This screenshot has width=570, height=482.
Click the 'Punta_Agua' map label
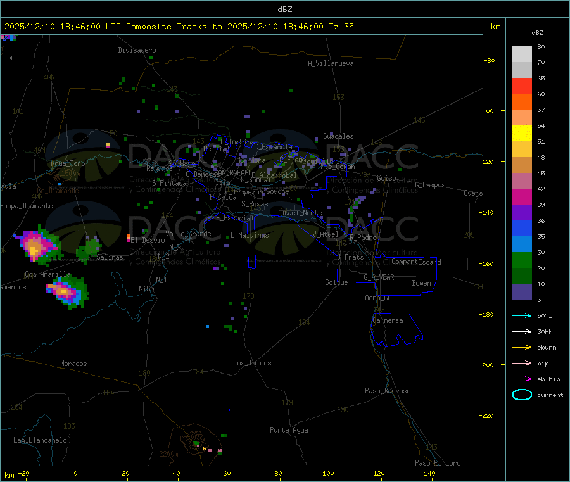[289, 430]
